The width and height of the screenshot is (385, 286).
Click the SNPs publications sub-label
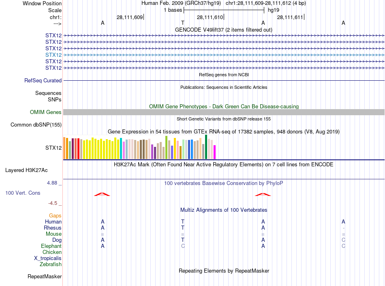pos(55,99)
